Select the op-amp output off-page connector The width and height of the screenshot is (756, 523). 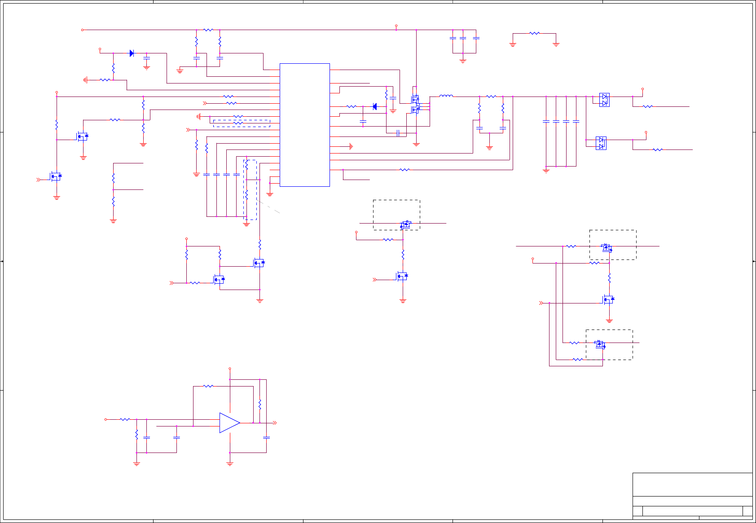coord(275,423)
